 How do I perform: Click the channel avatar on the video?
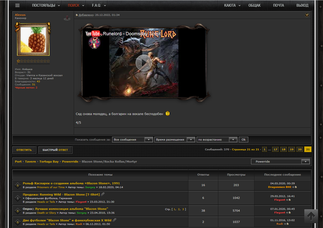tap(94, 43)
